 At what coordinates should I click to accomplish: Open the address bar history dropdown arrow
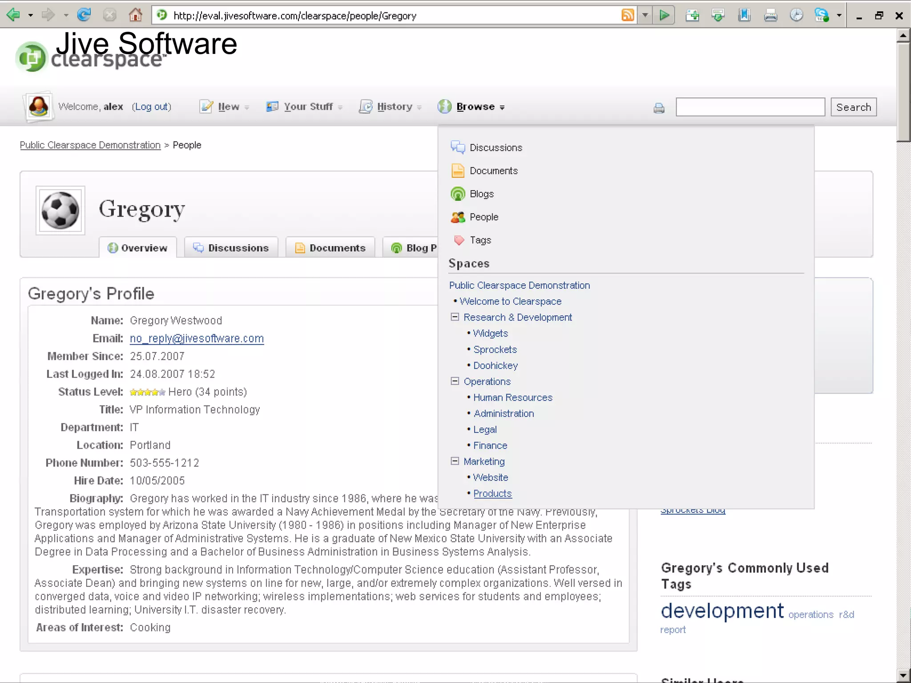click(645, 15)
